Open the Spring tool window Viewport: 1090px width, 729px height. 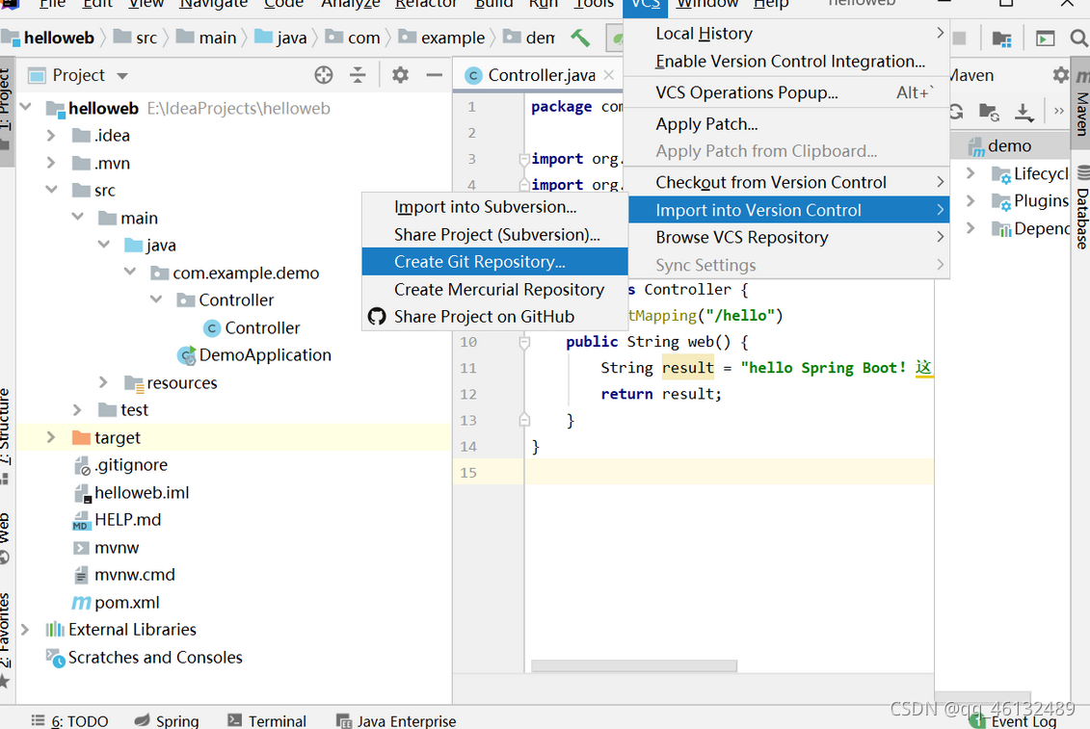tap(167, 720)
